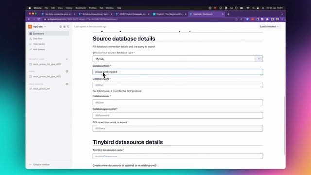This screenshot has width=311, height=175.
Task: Open the blue shield extension icon
Action: (x=247, y=19)
